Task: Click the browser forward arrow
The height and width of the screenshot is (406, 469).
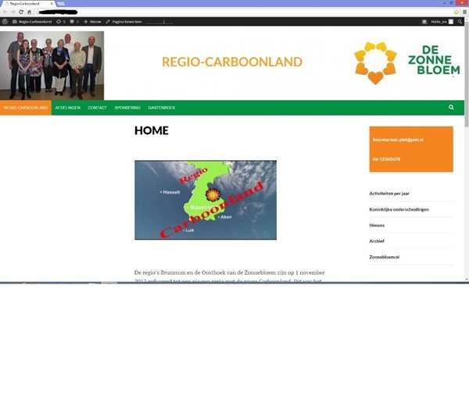Action: click(13, 12)
